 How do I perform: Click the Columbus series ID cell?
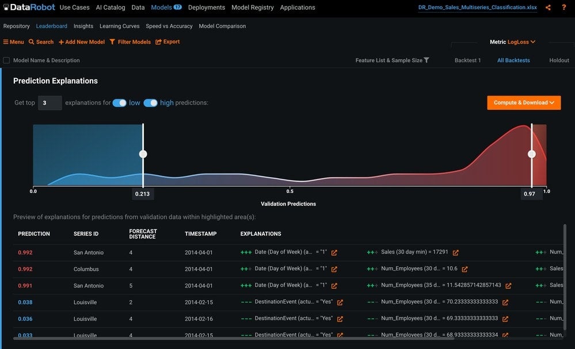click(x=86, y=269)
